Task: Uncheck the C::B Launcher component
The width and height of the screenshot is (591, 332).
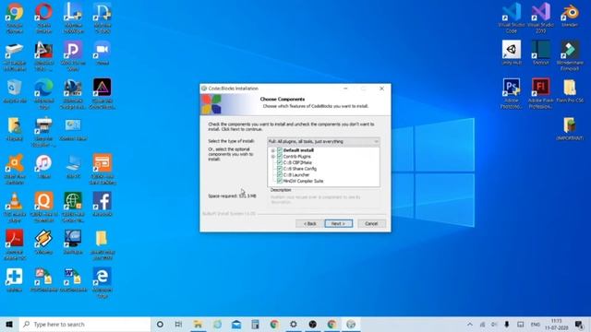Action: [x=280, y=174]
